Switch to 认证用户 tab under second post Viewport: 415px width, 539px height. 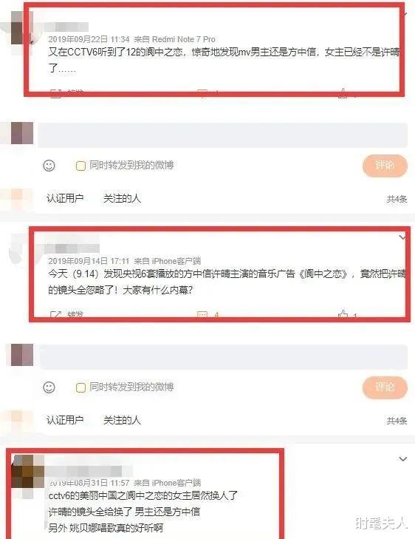pos(65,420)
